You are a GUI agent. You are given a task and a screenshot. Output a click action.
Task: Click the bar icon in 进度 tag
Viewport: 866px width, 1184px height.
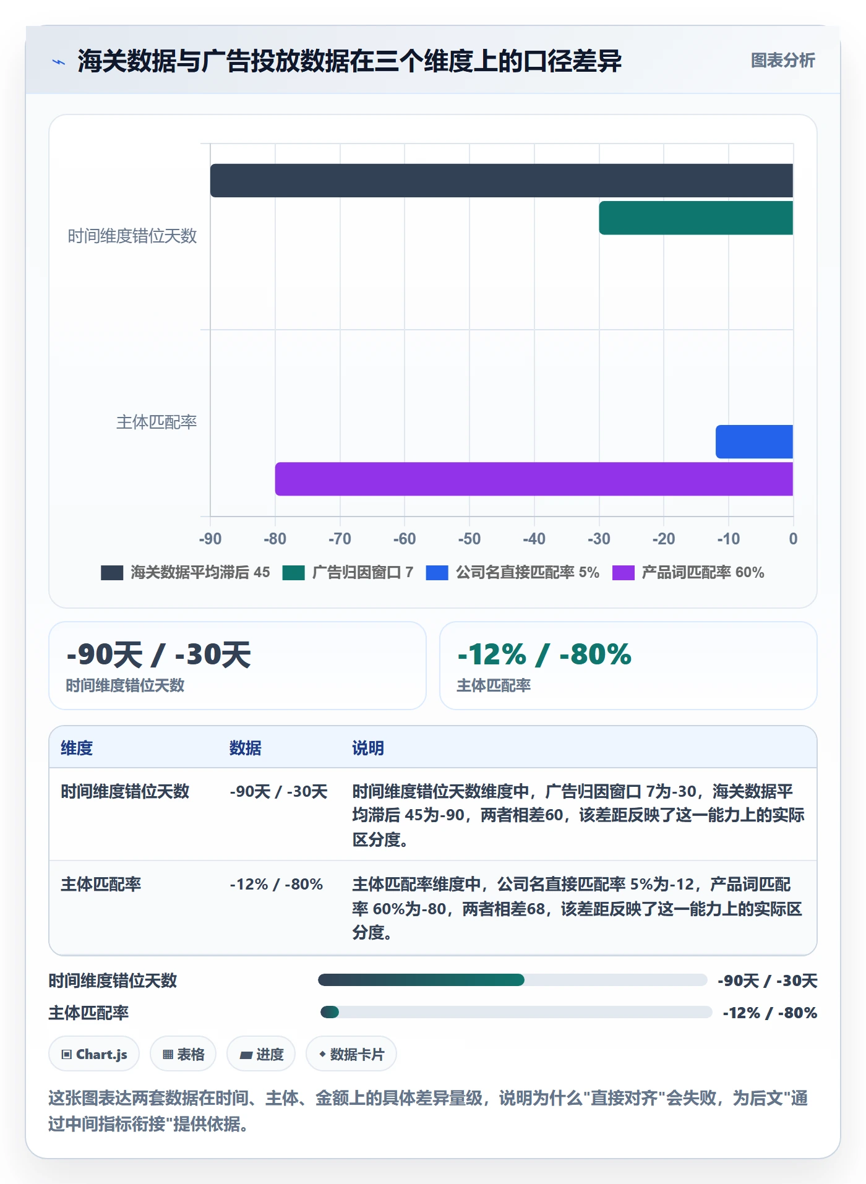point(246,1055)
